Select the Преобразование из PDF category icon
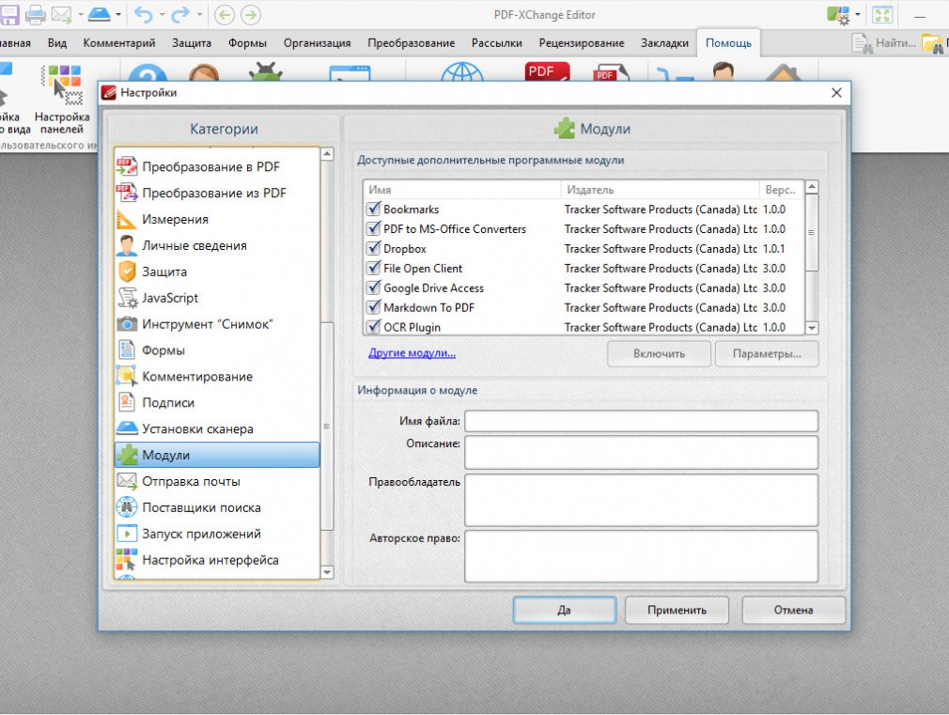 [x=127, y=193]
